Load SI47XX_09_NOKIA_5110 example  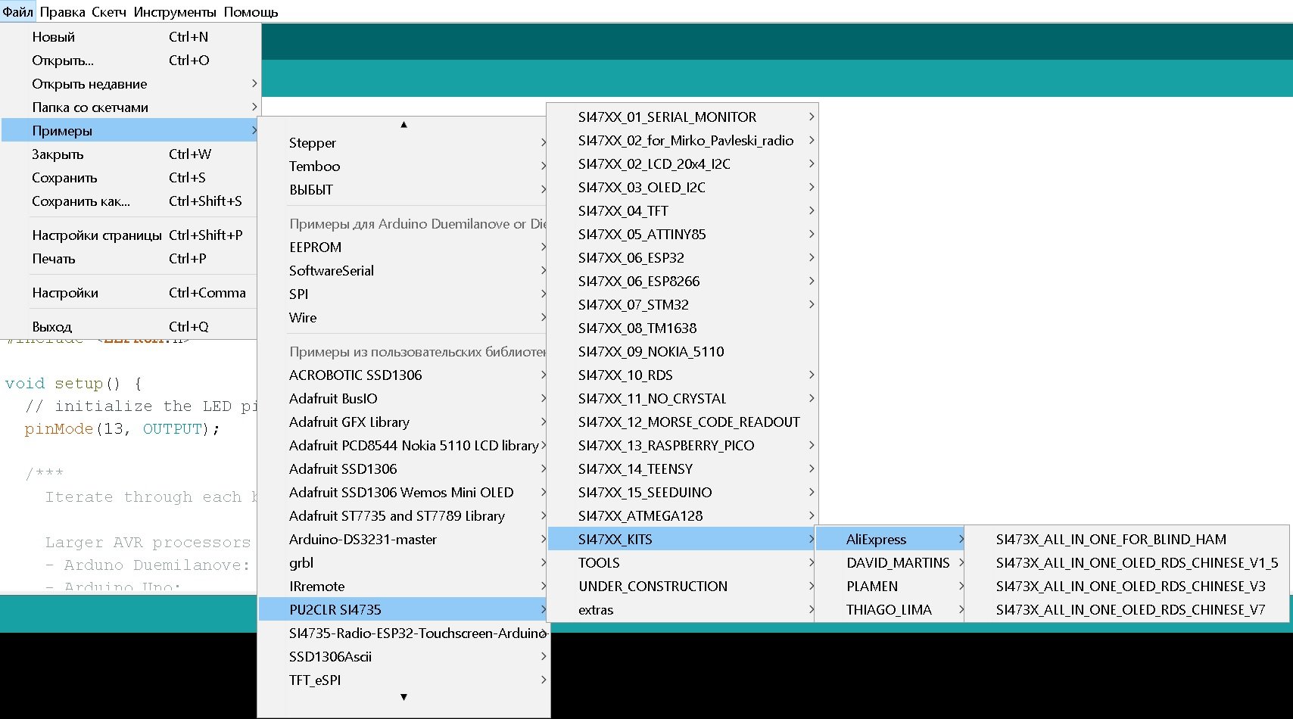tap(682, 352)
